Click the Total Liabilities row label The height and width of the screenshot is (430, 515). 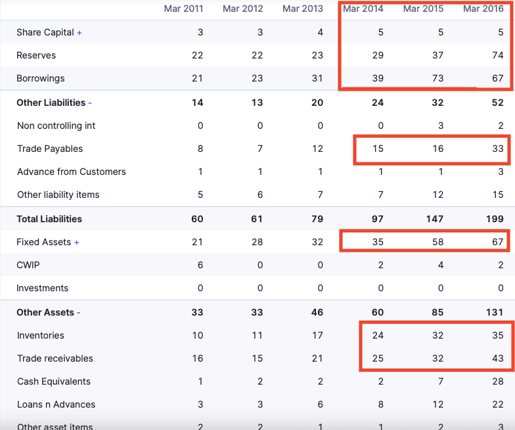pyautogui.click(x=49, y=219)
